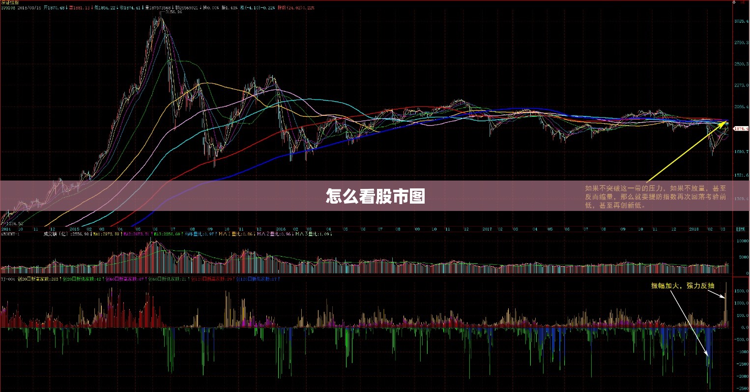The image size is (750, 392).
Task: Click the 1874.4 current price tag
Action: pyautogui.click(x=741, y=129)
